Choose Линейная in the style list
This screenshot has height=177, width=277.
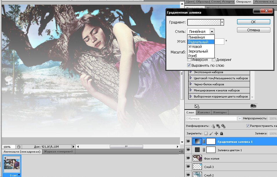coord(201,37)
